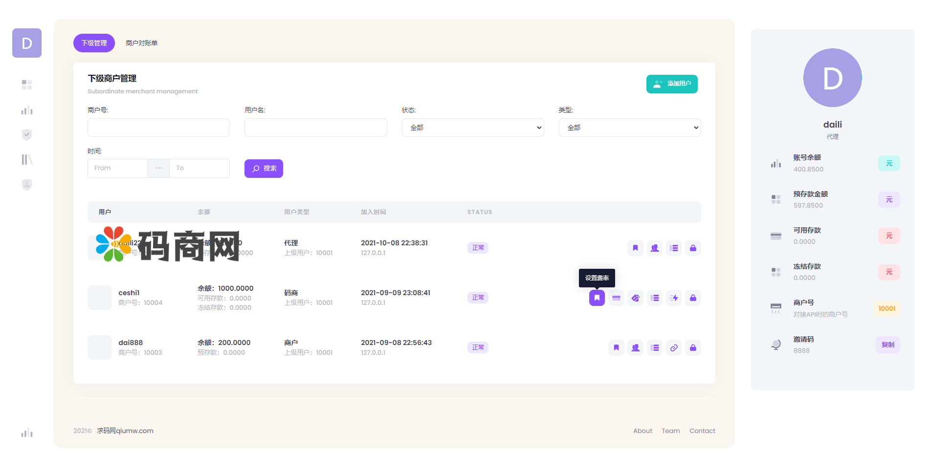Expand the 类型 type dropdown
Screen dimensions: 930x455
click(629, 128)
